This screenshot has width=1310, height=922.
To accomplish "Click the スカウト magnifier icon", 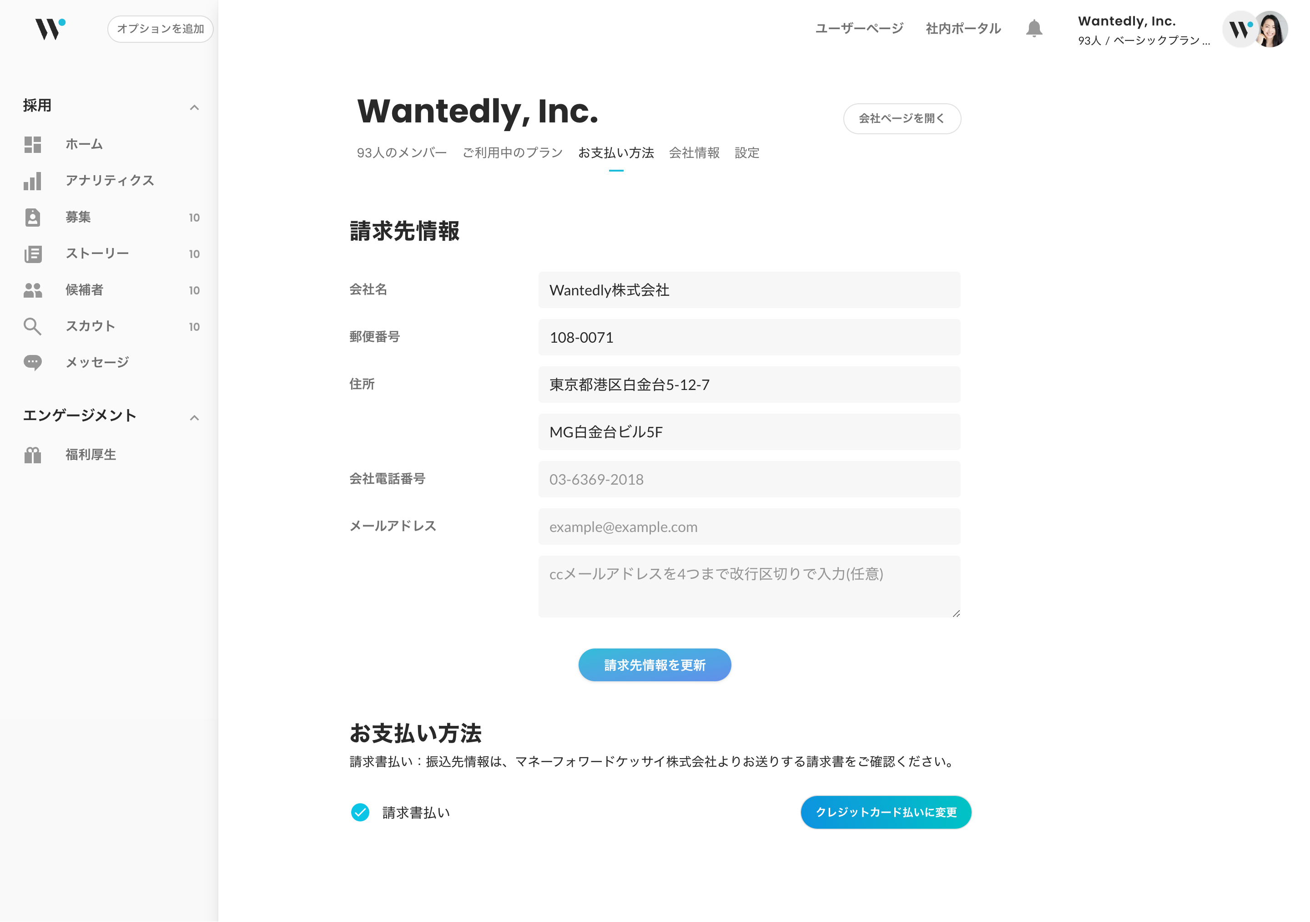I will pos(32,326).
